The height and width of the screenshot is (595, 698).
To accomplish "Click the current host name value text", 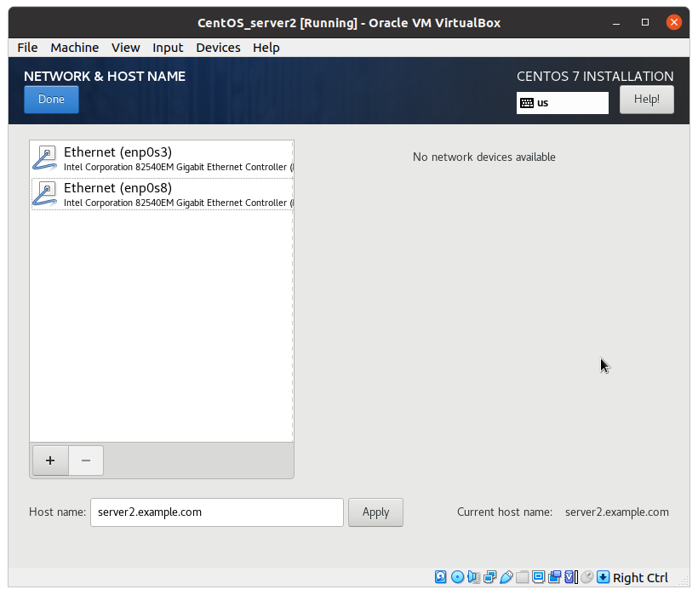I will pos(616,512).
